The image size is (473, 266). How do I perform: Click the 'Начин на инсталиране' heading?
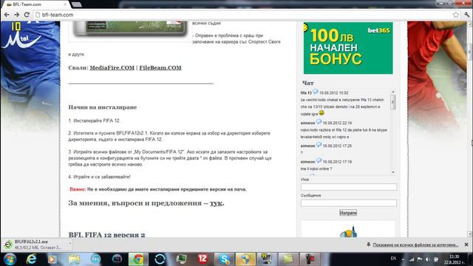point(103,107)
